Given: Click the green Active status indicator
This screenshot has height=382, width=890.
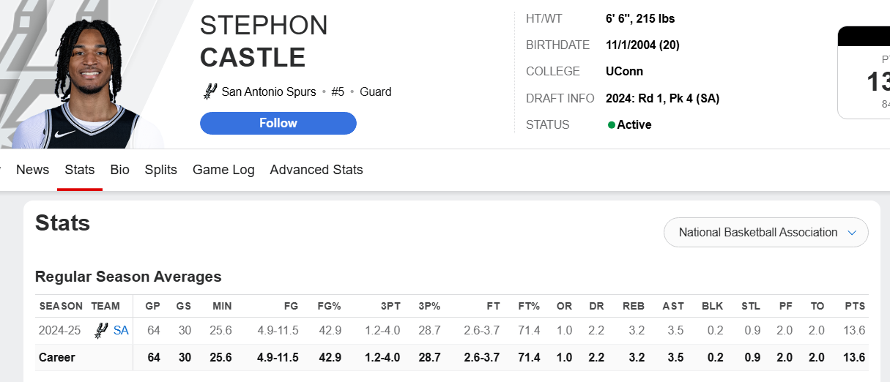Looking at the screenshot, I should 612,125.
